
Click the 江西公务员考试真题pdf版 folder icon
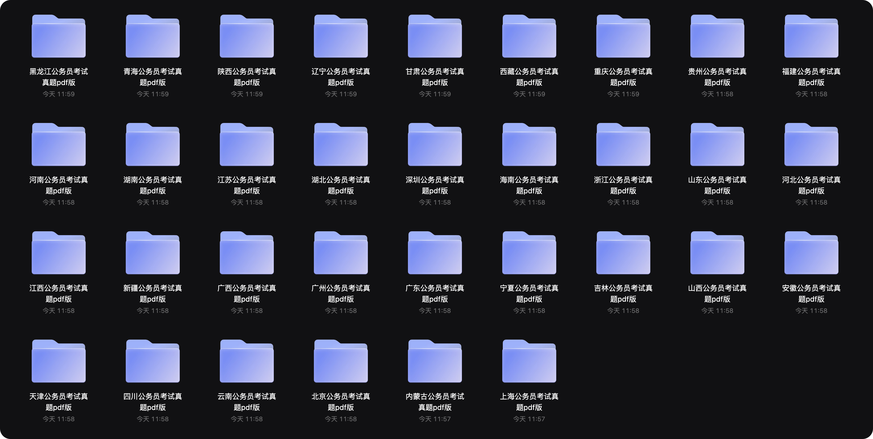(x=59, y=253)
